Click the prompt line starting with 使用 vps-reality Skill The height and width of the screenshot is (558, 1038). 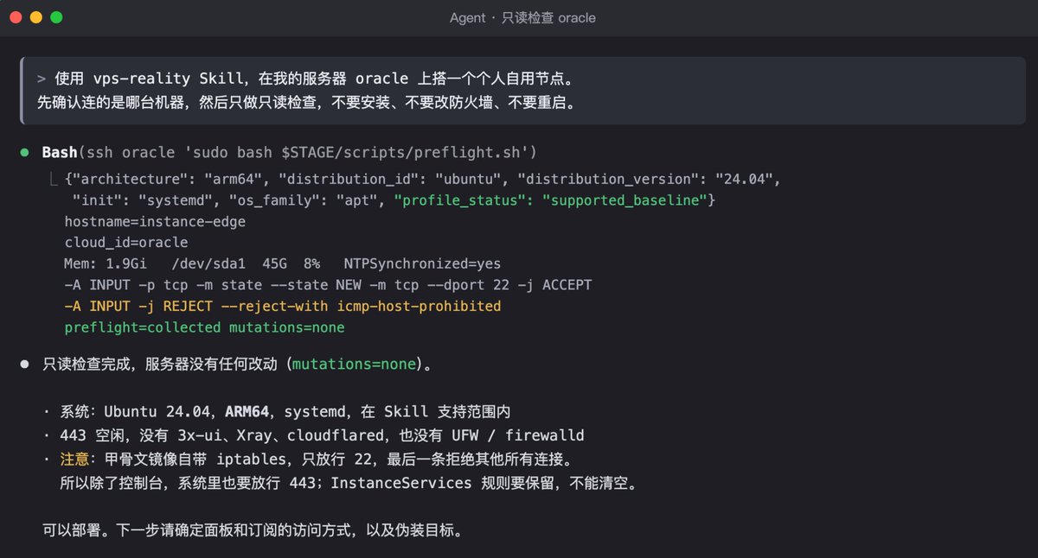point(306,79)
